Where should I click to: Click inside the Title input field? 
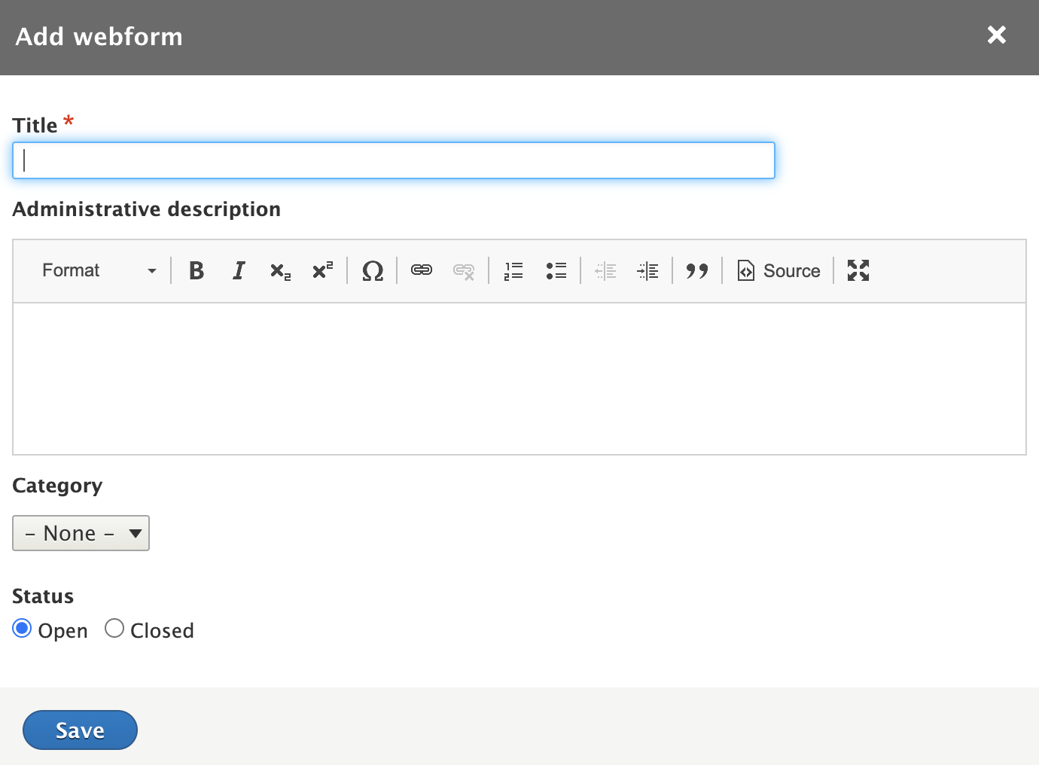coord(392,160)
